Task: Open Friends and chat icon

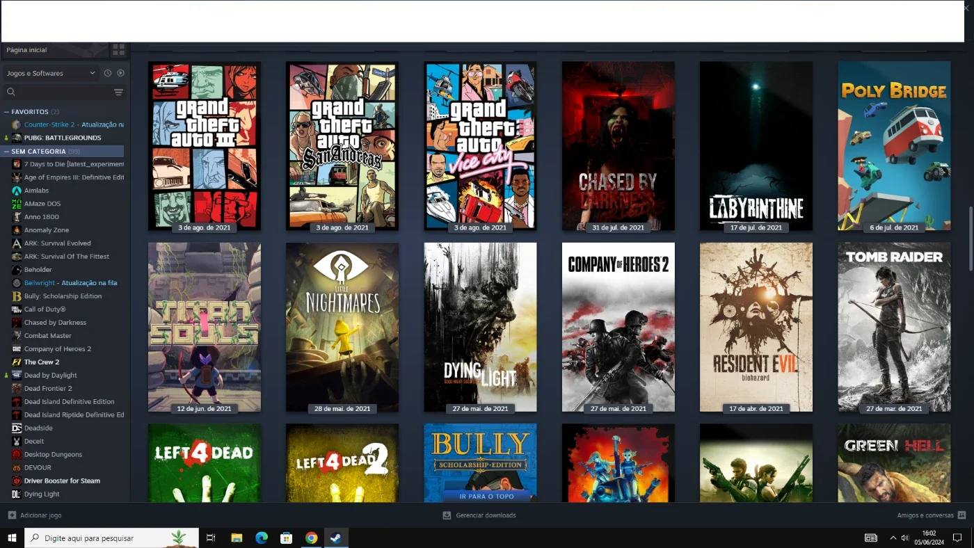Action: (x=961, y=515)
